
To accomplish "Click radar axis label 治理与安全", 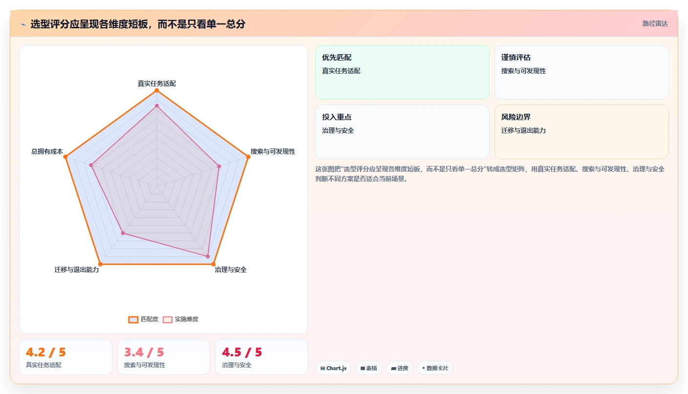I will click(x=231, y=270).
